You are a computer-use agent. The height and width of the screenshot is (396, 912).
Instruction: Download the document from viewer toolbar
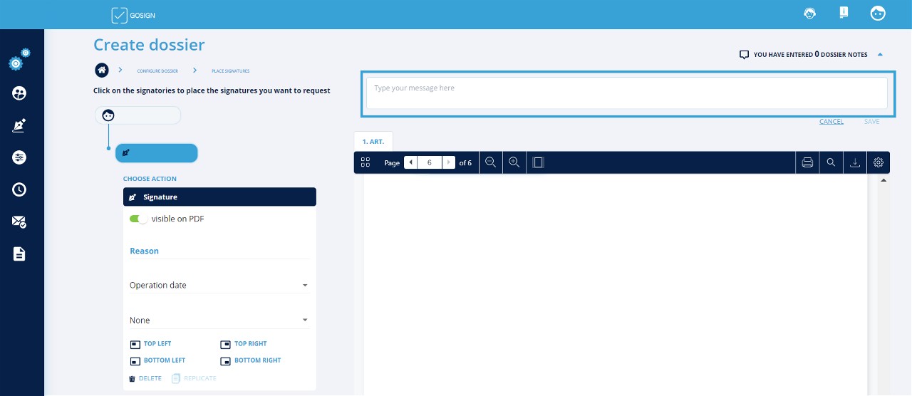pos(855,162)
